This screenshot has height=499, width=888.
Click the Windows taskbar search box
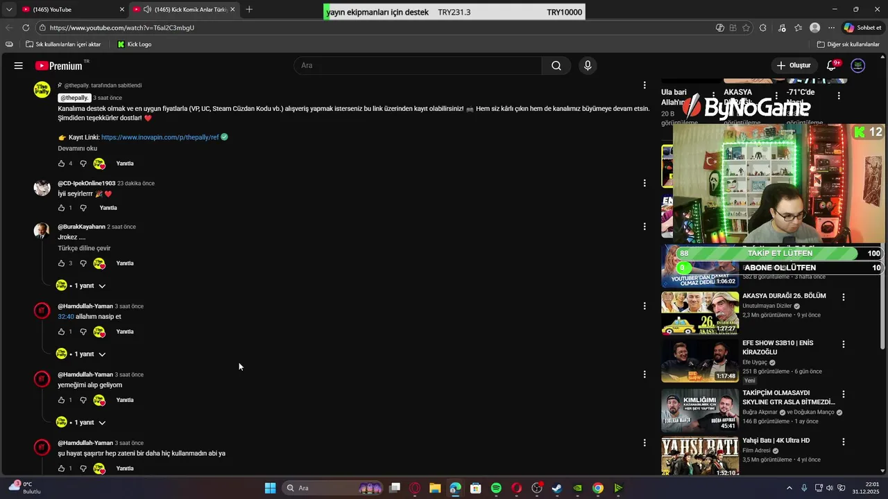[x=333, y=488]
